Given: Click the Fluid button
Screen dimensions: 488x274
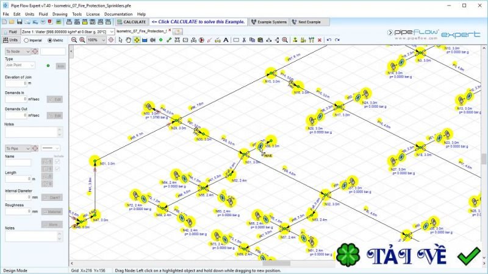Looking at the screenshot, I should pyautogui.click(x=10, y=32).
